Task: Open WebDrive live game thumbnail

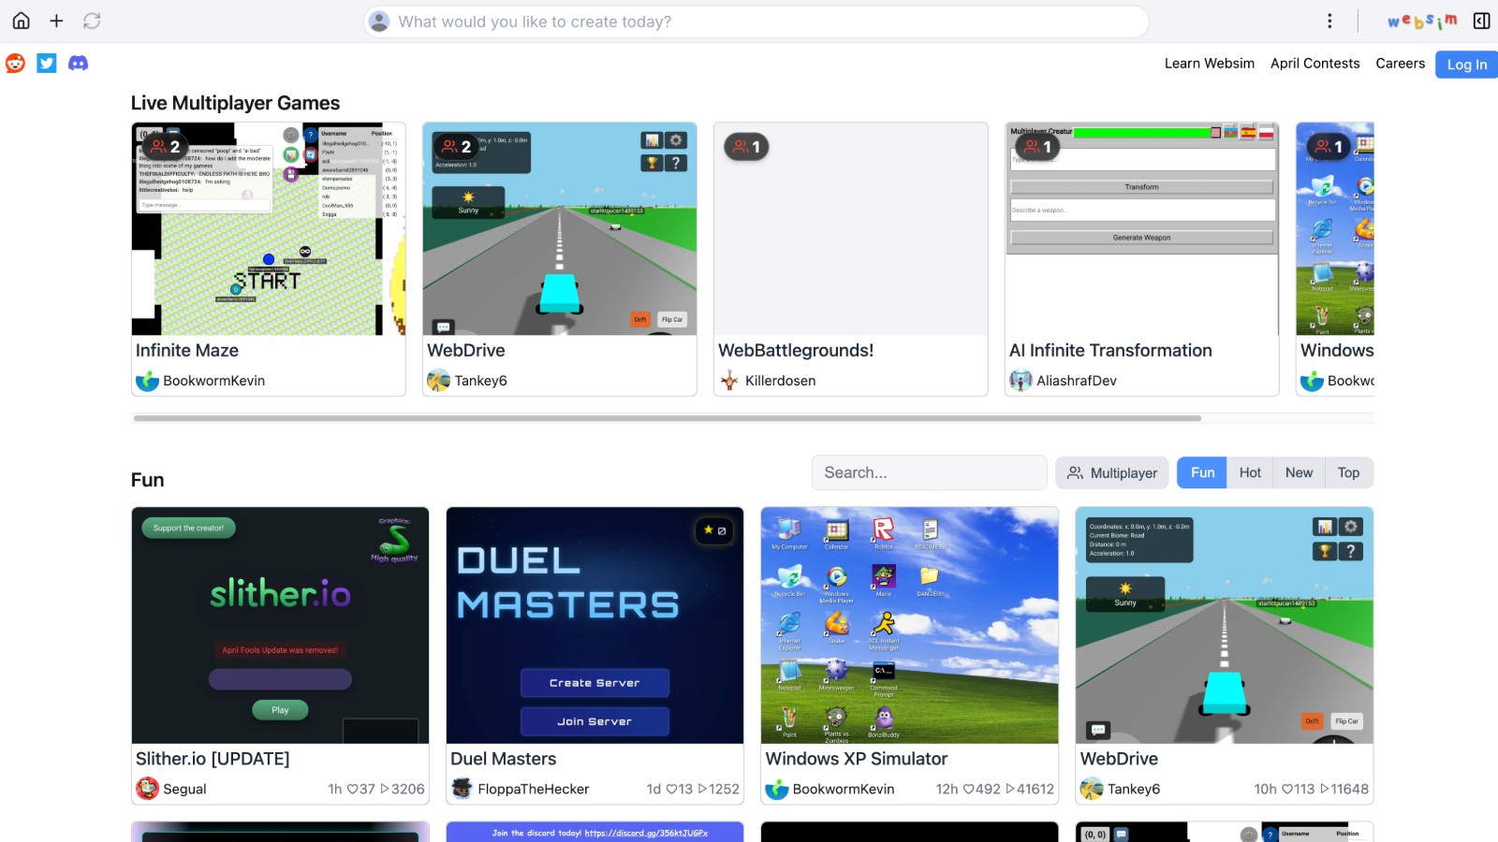Action: click(560, 228)
